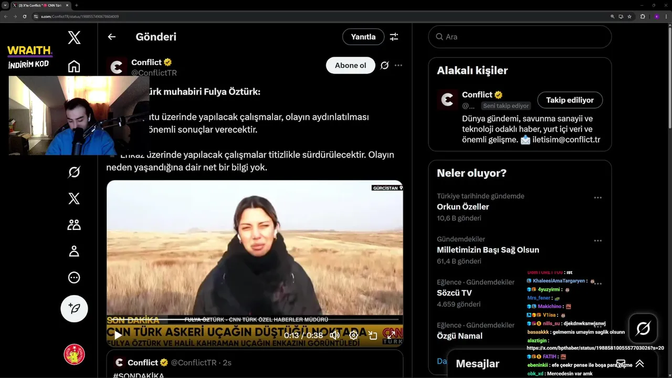Open more options for Orkun Özeller trend
The height and width of the screenshot is (378, 672).
click(x=597, y=198)
